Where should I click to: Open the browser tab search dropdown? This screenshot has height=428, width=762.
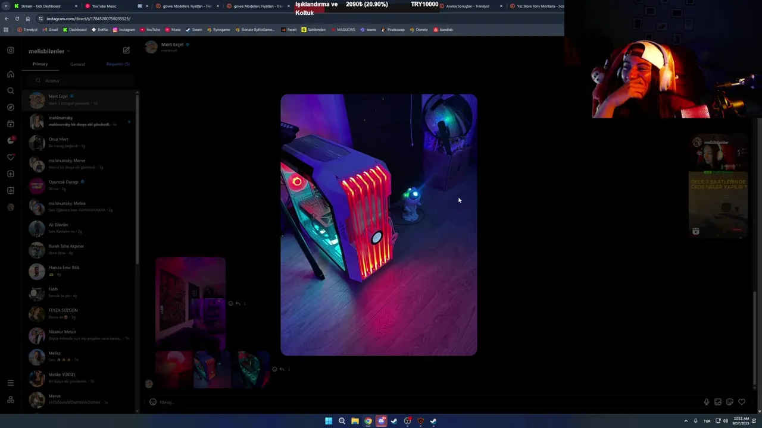6,6
